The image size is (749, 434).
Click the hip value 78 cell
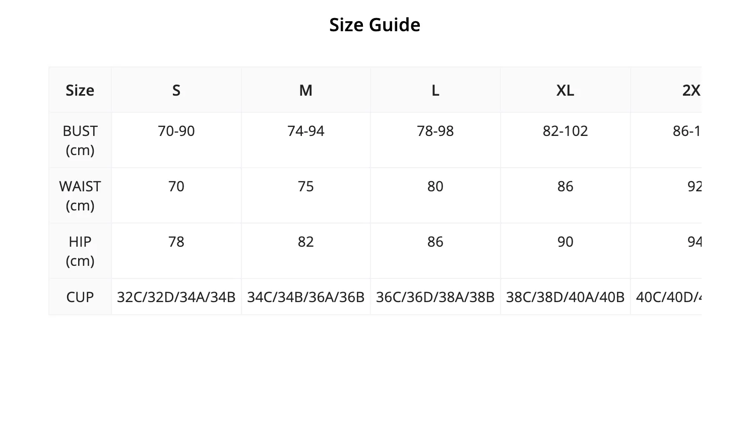tap(176, 251)
